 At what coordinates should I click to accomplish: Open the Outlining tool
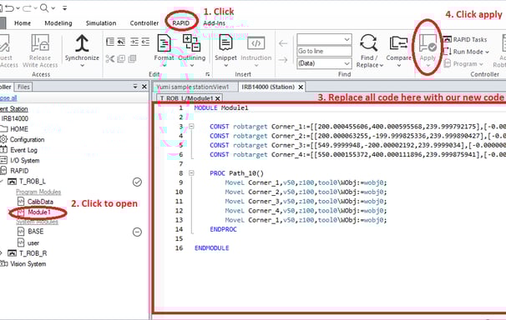192,43
